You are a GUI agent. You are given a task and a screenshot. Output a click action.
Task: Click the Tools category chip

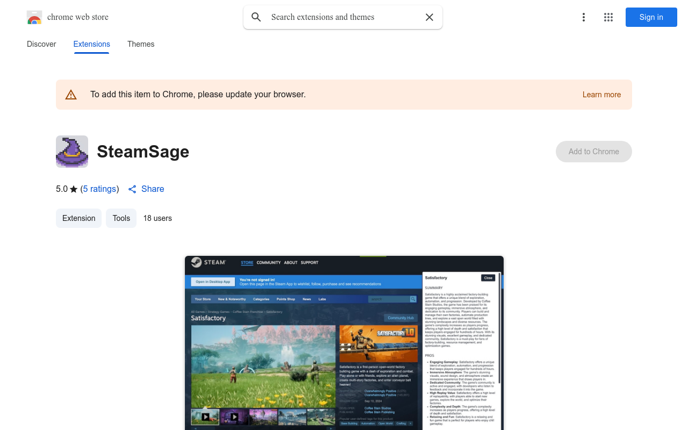point(121,218)
